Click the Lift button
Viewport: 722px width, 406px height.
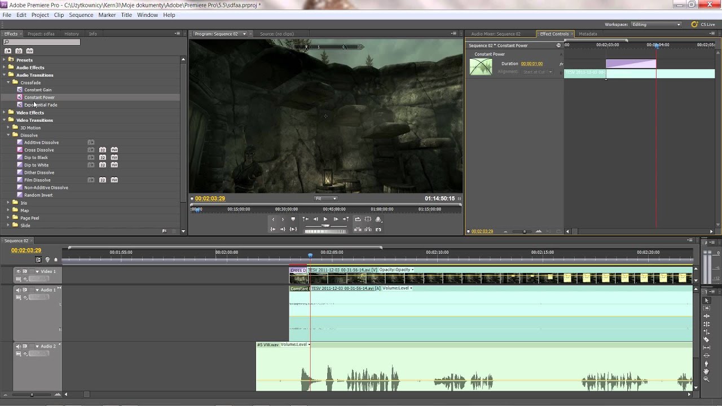click(358, 230)
